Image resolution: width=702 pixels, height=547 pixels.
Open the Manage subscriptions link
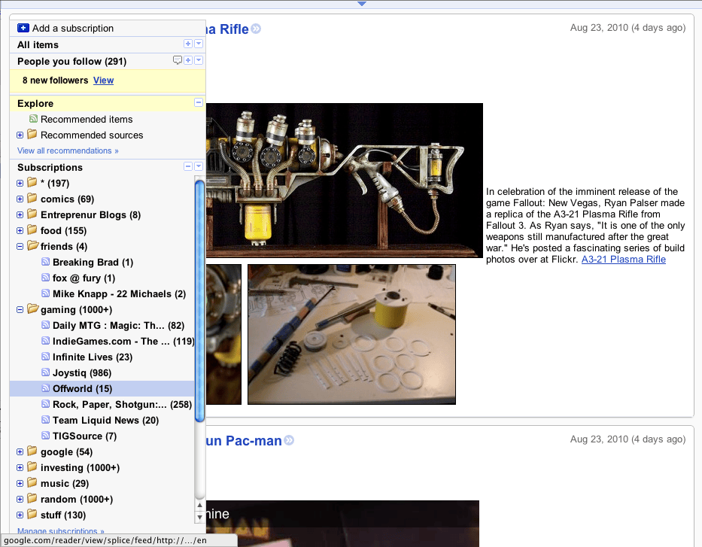61,531
